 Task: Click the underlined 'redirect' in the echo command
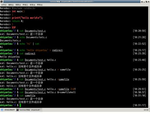[57, 50]
